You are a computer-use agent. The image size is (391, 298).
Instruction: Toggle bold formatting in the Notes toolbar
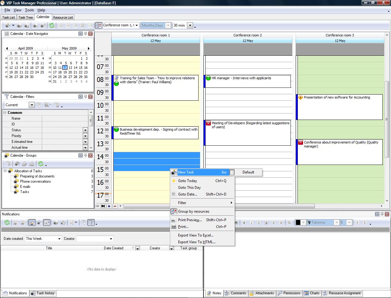[x=244, y=222]
